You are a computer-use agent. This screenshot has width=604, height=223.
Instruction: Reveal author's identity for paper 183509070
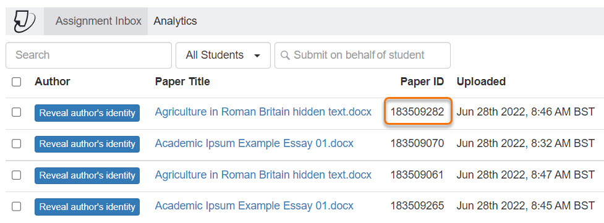(x=87, y=144)
